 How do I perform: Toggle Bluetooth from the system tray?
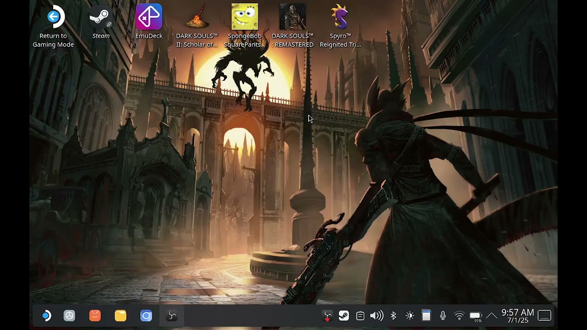(x=393, y=316)
